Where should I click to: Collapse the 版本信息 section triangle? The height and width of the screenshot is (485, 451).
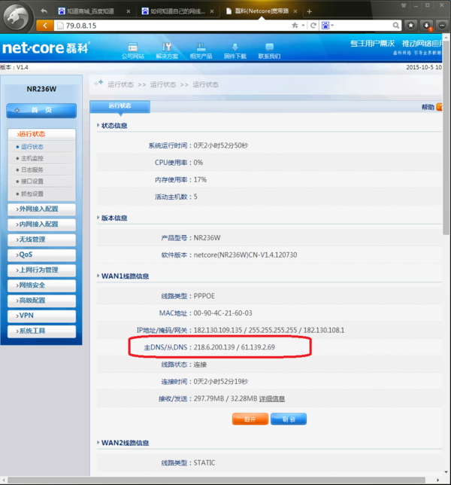(x=98, y=218)
